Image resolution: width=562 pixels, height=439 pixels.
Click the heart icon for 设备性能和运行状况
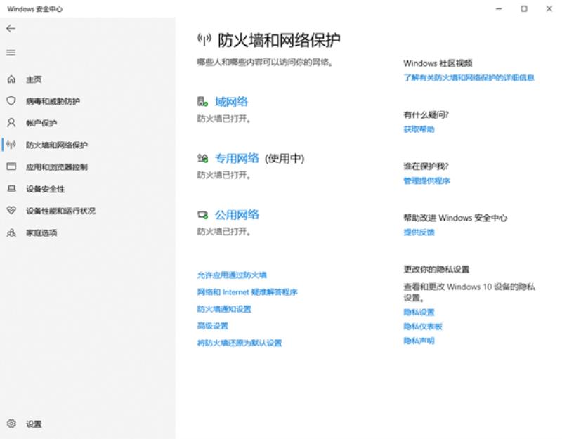pyautogui.click(x=11, y=210)
